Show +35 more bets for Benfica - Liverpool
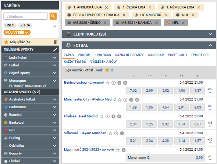This screenshot has width=217, height=164. click(x=210, y=91)
